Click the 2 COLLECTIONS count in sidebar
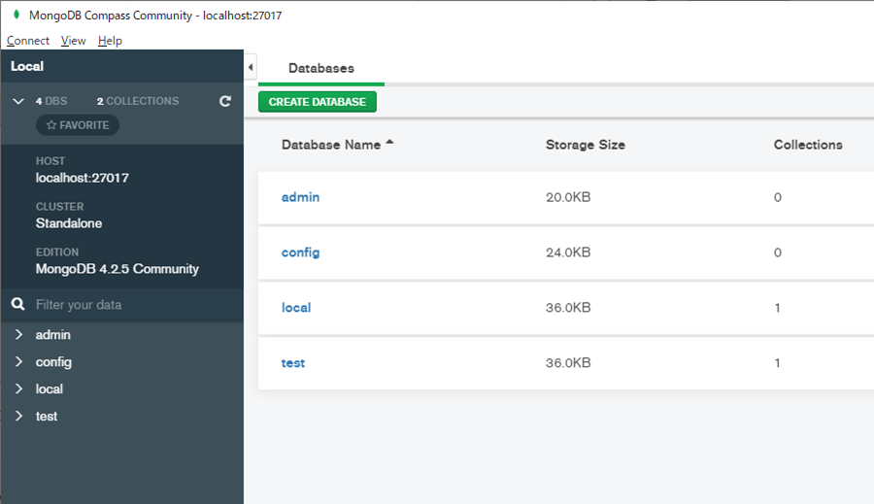874x504 pixels. [x=138, y=101]
